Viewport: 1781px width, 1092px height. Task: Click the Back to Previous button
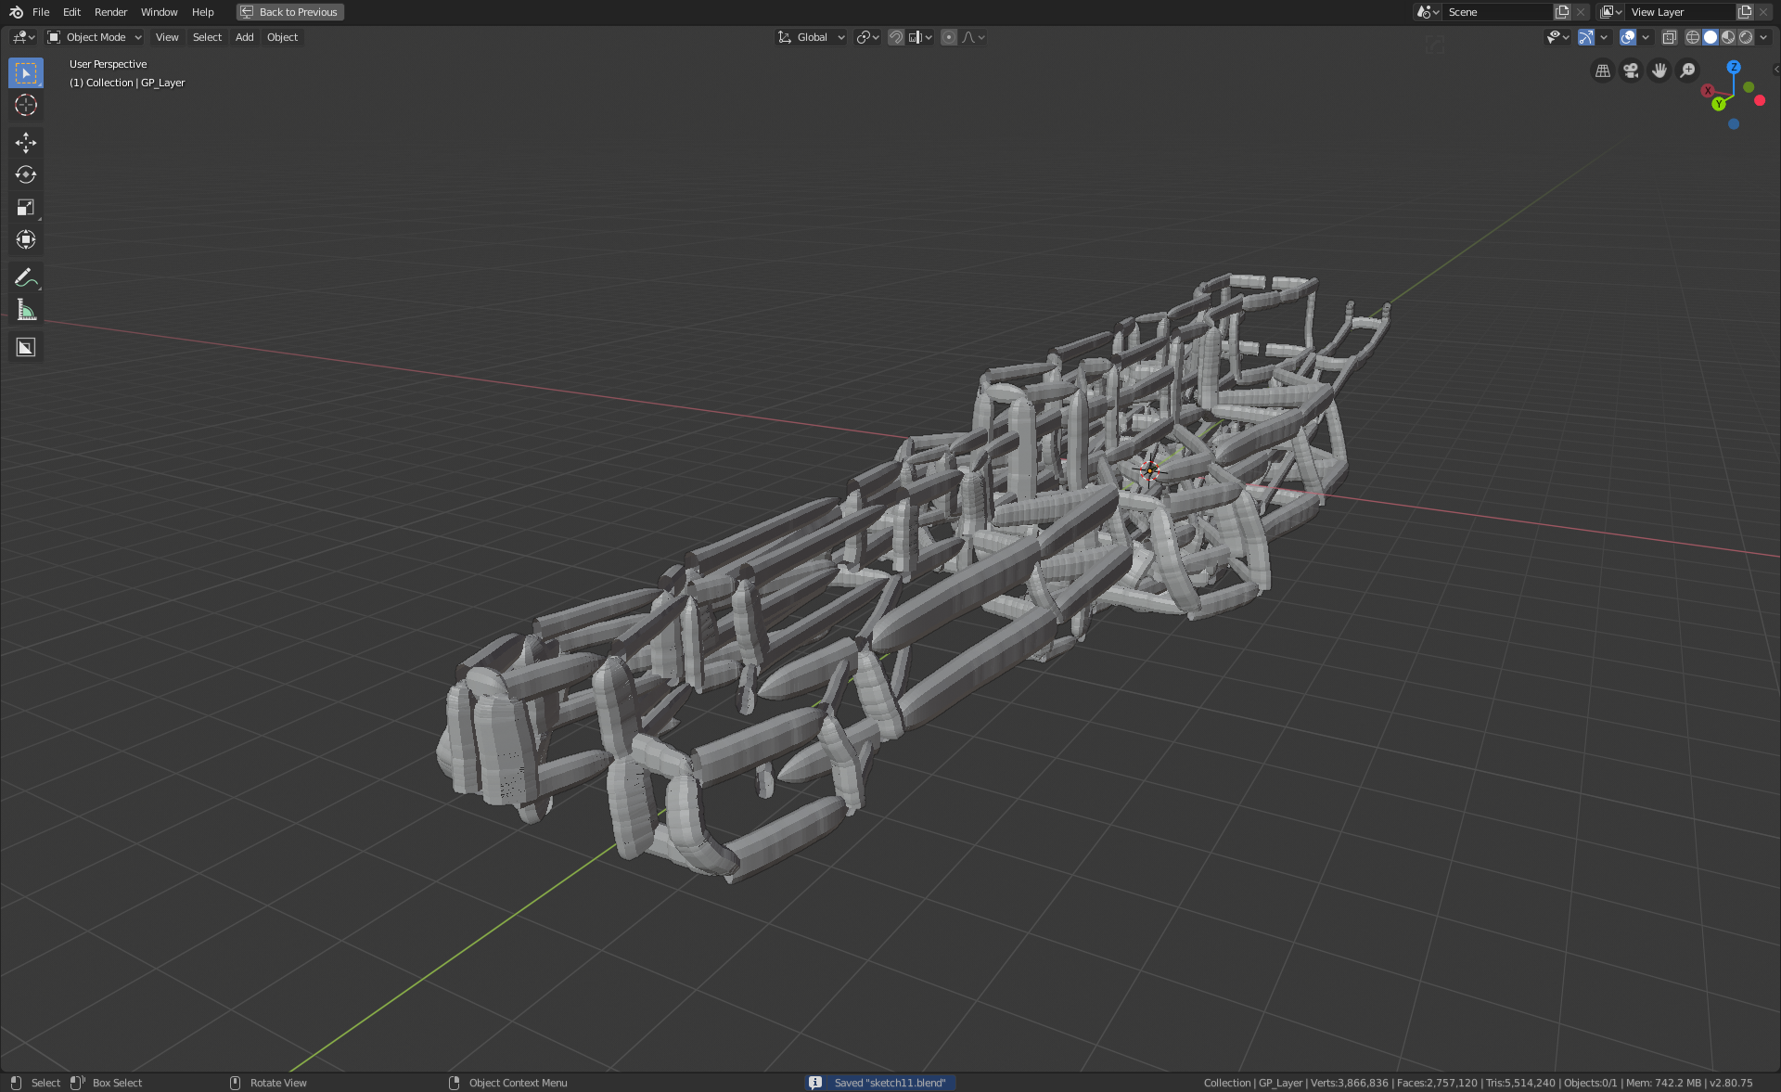(x=289, y=12)
